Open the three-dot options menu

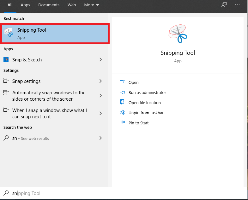(237, 5)
